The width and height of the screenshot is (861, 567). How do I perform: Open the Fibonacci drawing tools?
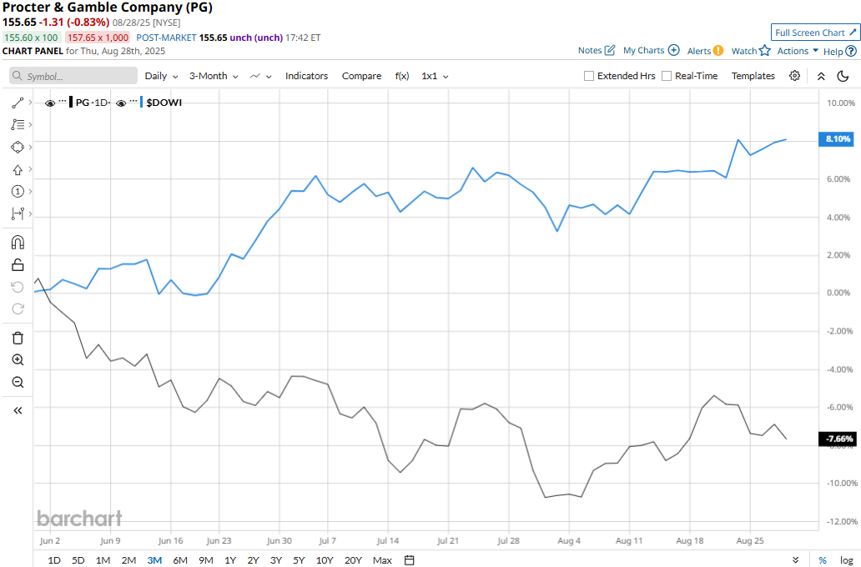[18, 124]
